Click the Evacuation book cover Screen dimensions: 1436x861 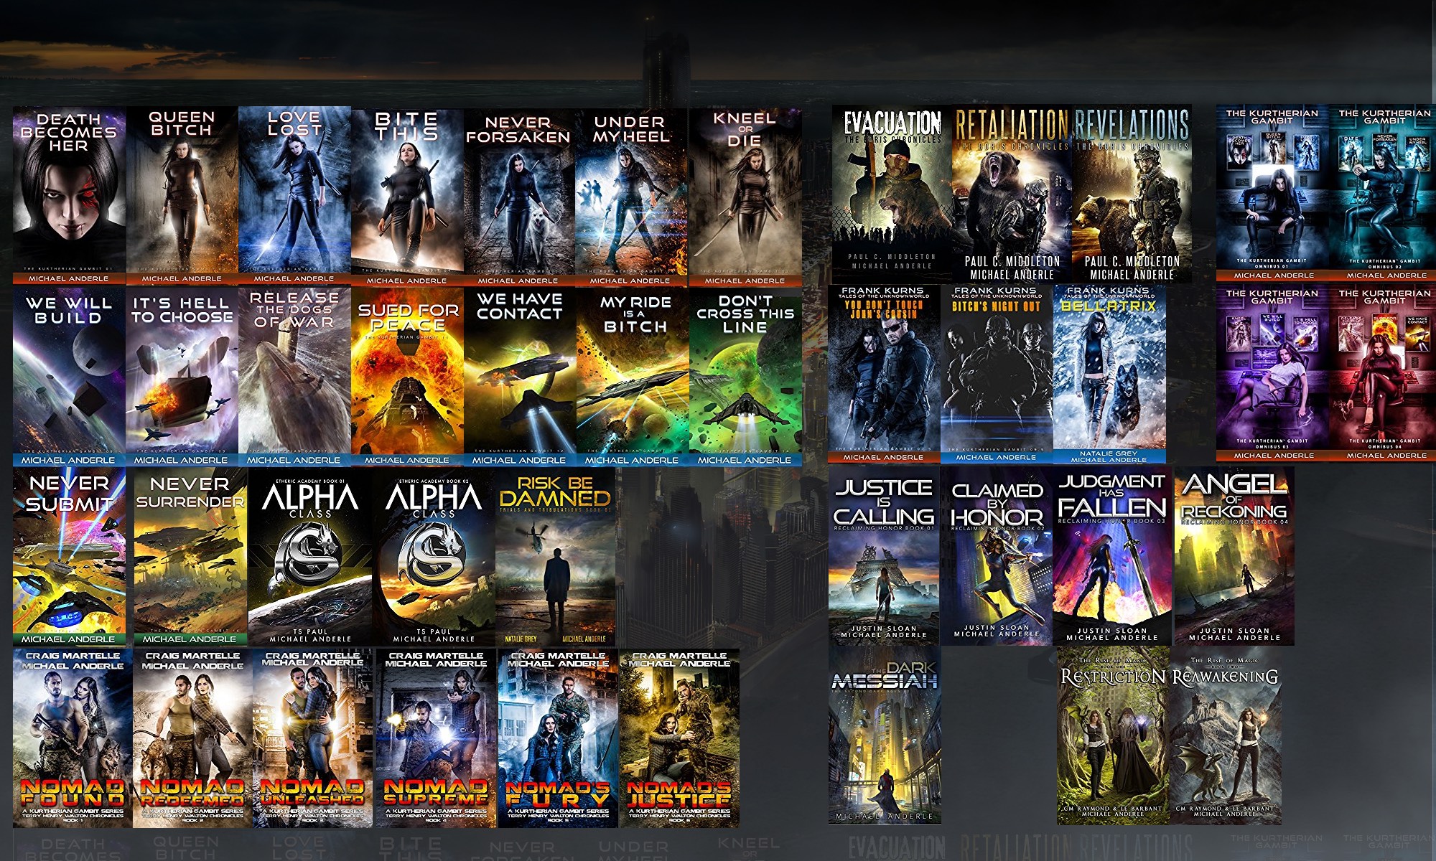[x=892, y=192]
